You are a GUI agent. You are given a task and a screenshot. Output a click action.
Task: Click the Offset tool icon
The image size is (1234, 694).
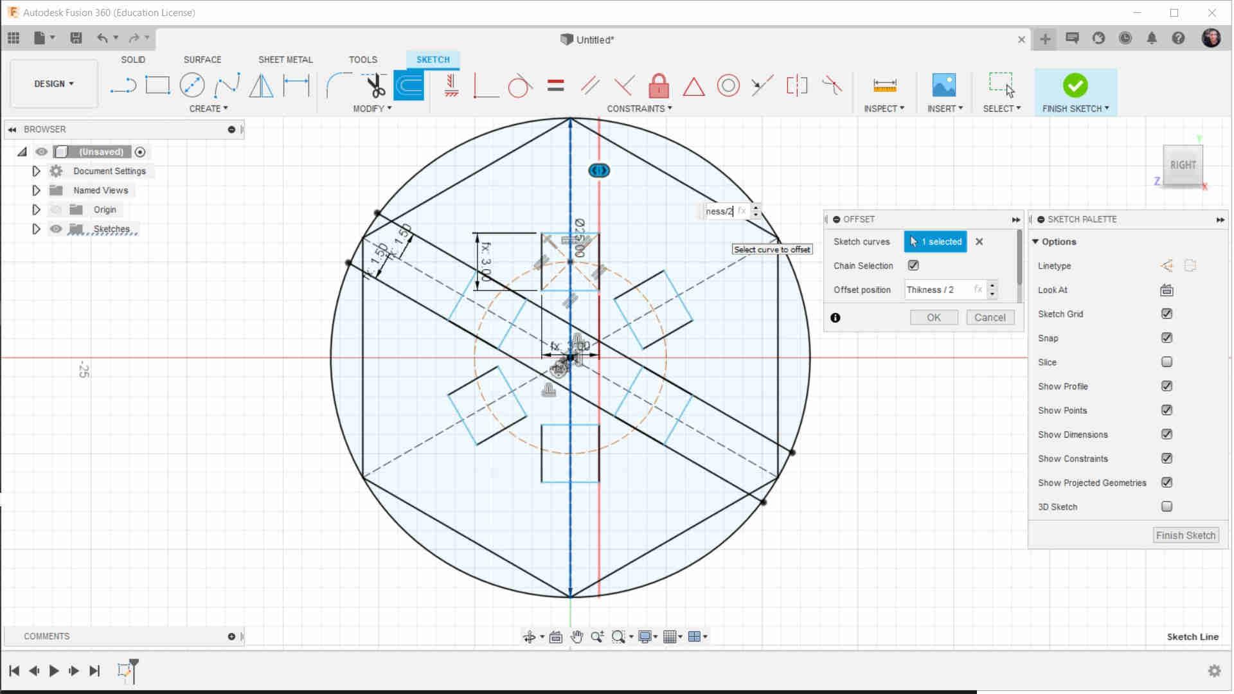click(x=409, y=84)
